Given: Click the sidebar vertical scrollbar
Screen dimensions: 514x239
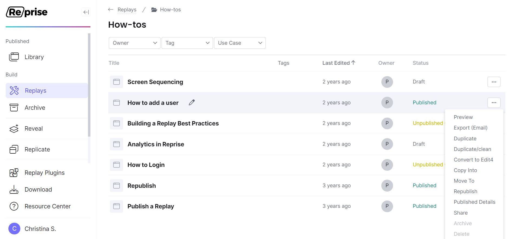Looking at the screenshot, I should (x=89, y=85).
